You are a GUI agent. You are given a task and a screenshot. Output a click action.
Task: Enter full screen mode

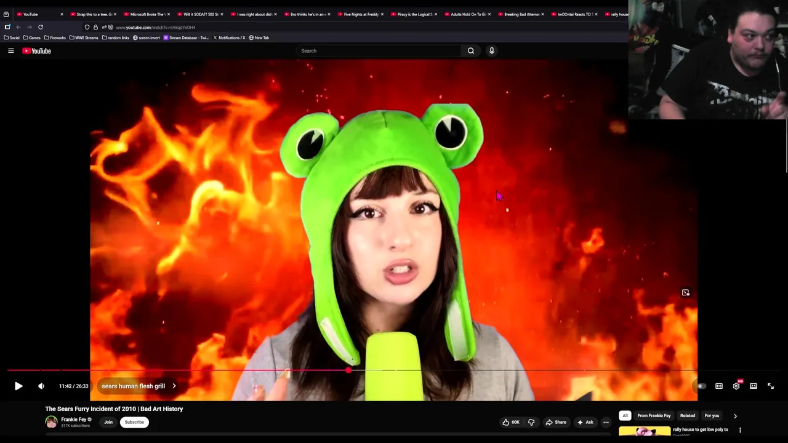pos(771,386)
